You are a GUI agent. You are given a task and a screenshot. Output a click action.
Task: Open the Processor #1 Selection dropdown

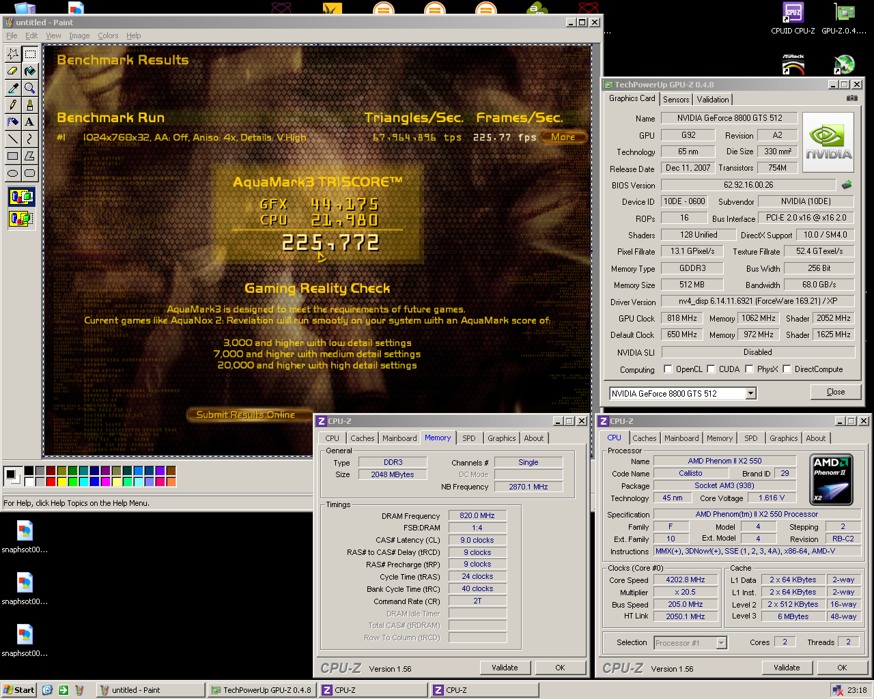(x=721, y=643)
